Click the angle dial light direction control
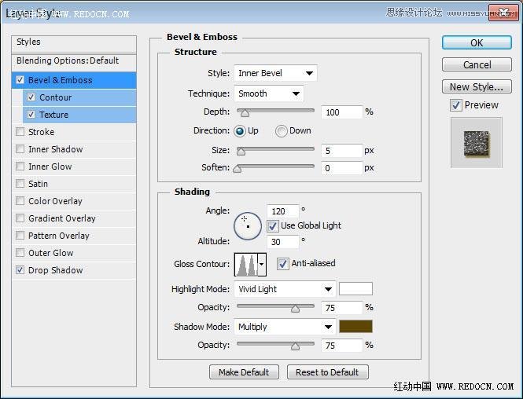The height and width of the screenshot is (399, 523). [x=247, y=225]
